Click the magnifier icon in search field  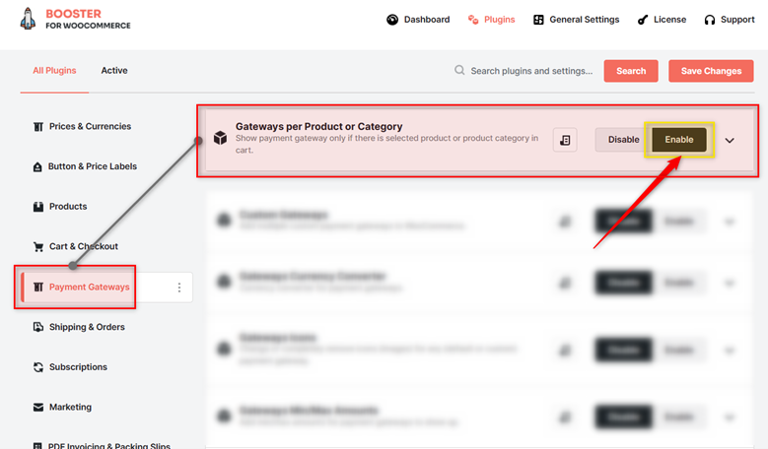coord(459,71)
